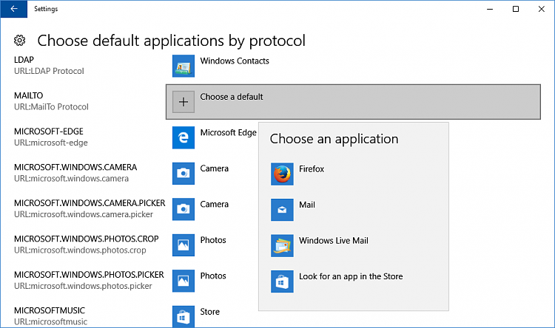Click the 'MICROSOFT-EDGE' protocol name
Viewport: 555px width, 328px height.
tap(49, 131)
